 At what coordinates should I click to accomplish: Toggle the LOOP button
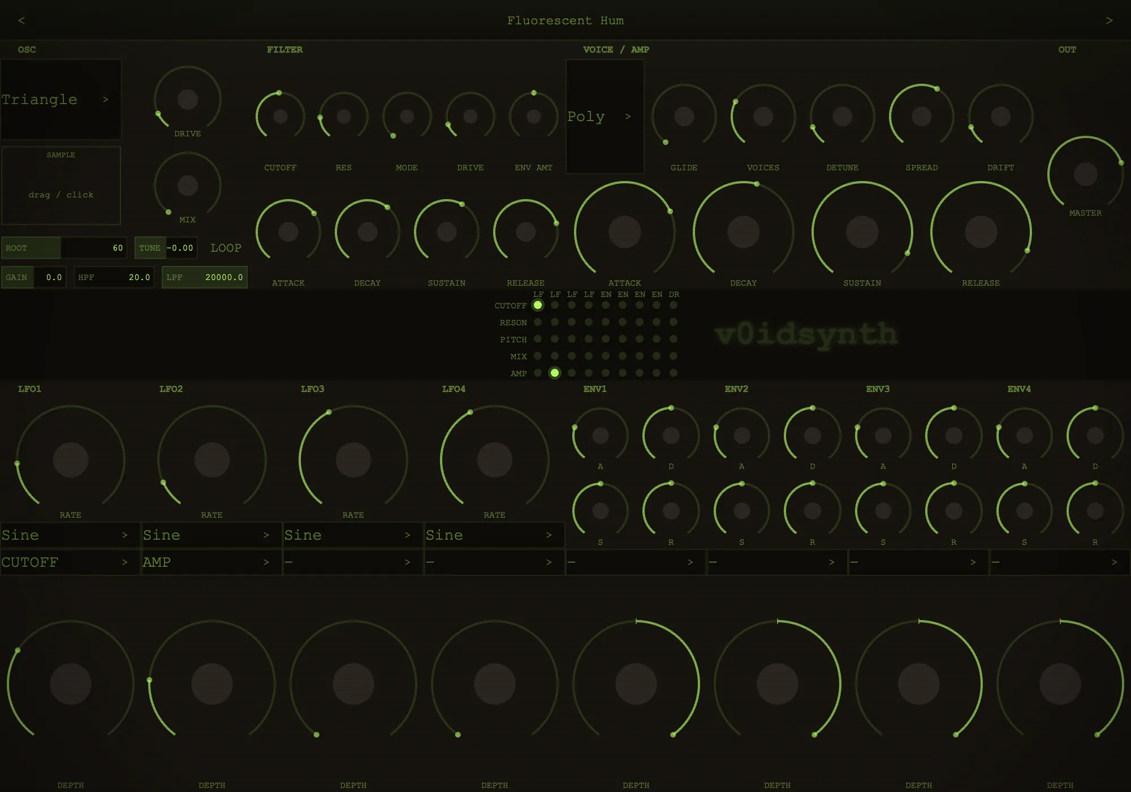(x=226, y=248)
